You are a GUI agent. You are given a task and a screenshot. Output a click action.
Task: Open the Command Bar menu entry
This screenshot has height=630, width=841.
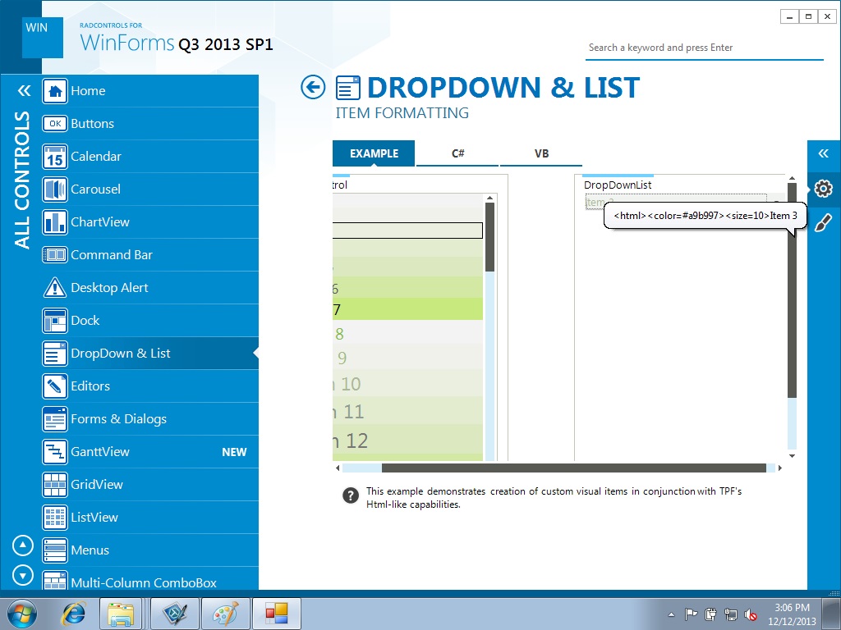pyautogui.click(x=150, y=254)
